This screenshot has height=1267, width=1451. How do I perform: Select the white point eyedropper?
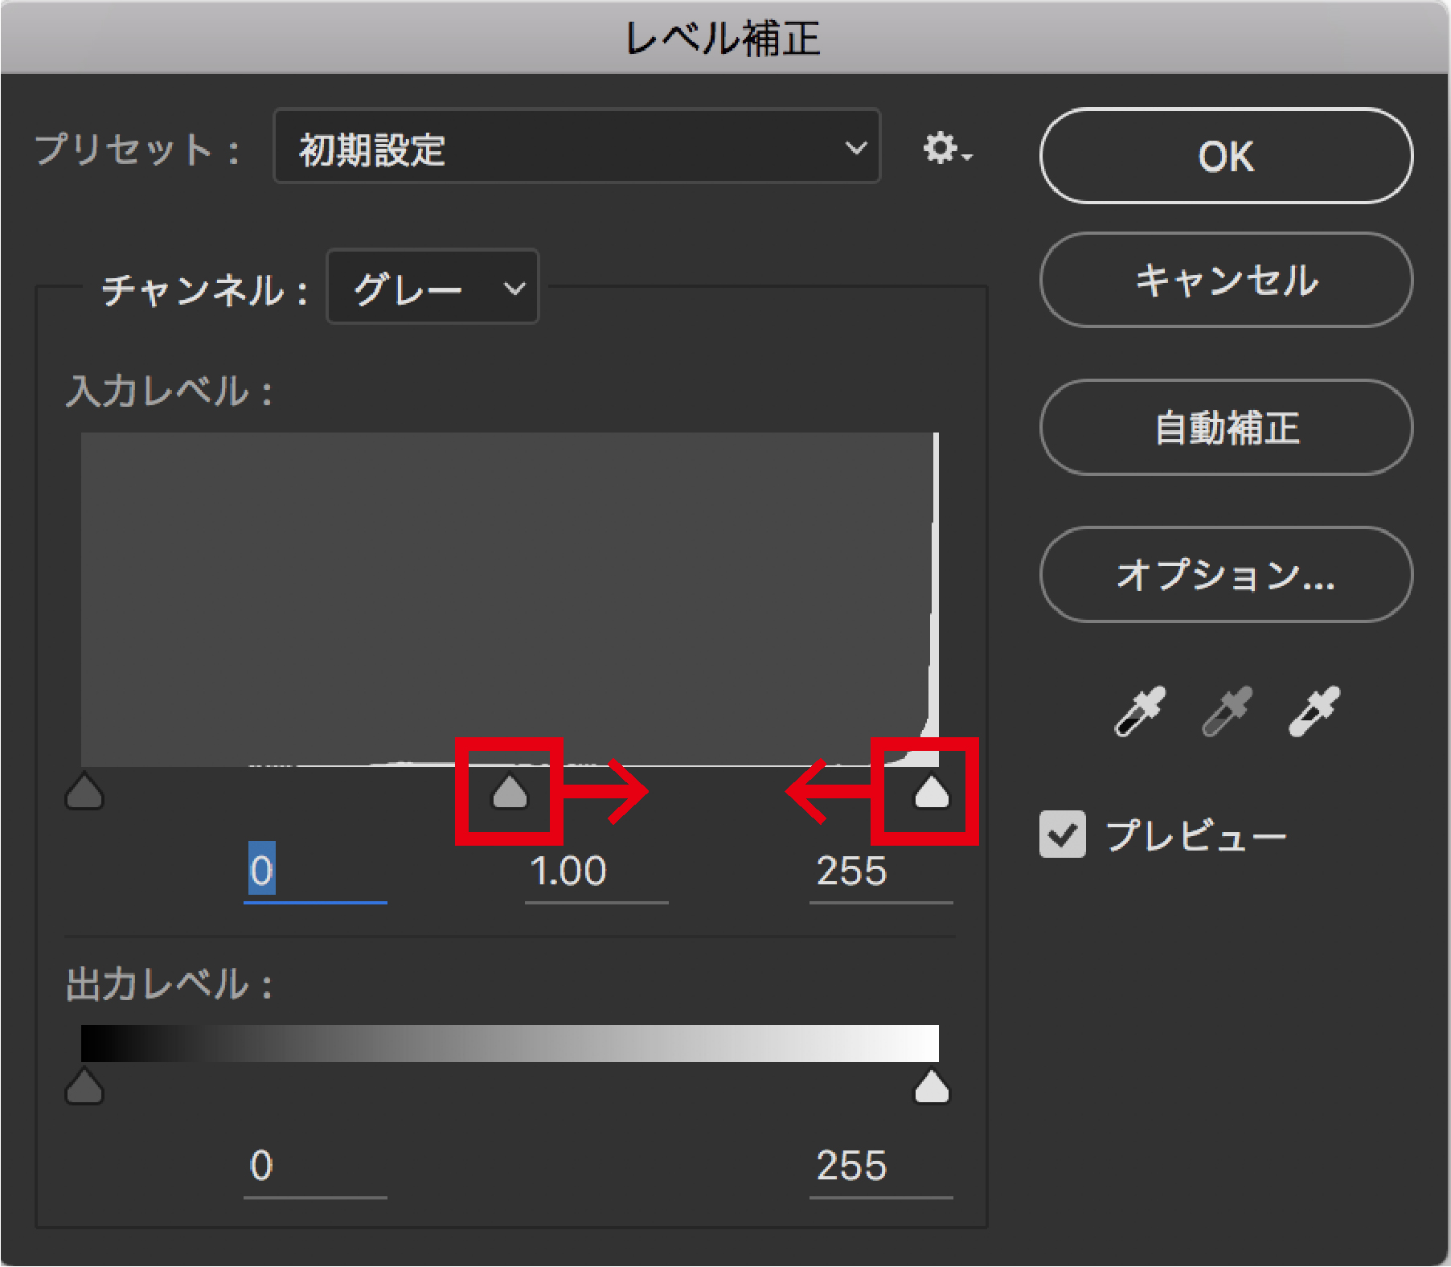[x=1314, y=711]
